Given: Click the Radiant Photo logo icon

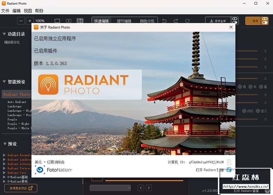Looking at the screenshot, I should [48, 85].
